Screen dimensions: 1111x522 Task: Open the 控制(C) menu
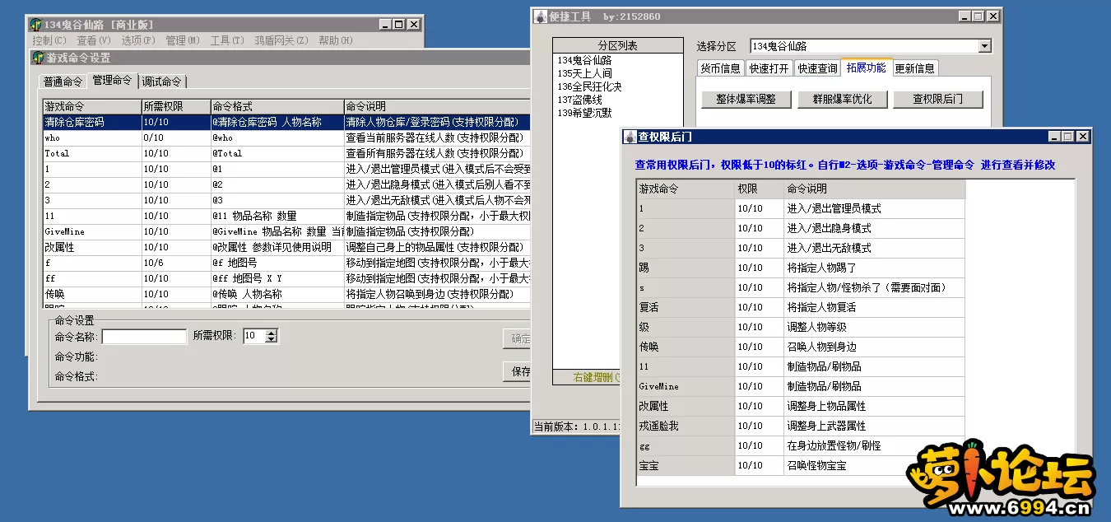(x=49, y=40)
